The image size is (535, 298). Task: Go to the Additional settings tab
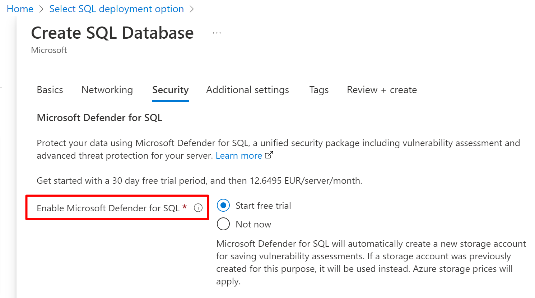tap(247, 90)
